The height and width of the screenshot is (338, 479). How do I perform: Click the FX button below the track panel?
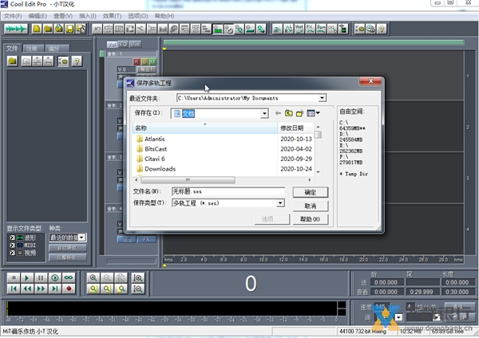pyautogui.click(x=147, y=240)
